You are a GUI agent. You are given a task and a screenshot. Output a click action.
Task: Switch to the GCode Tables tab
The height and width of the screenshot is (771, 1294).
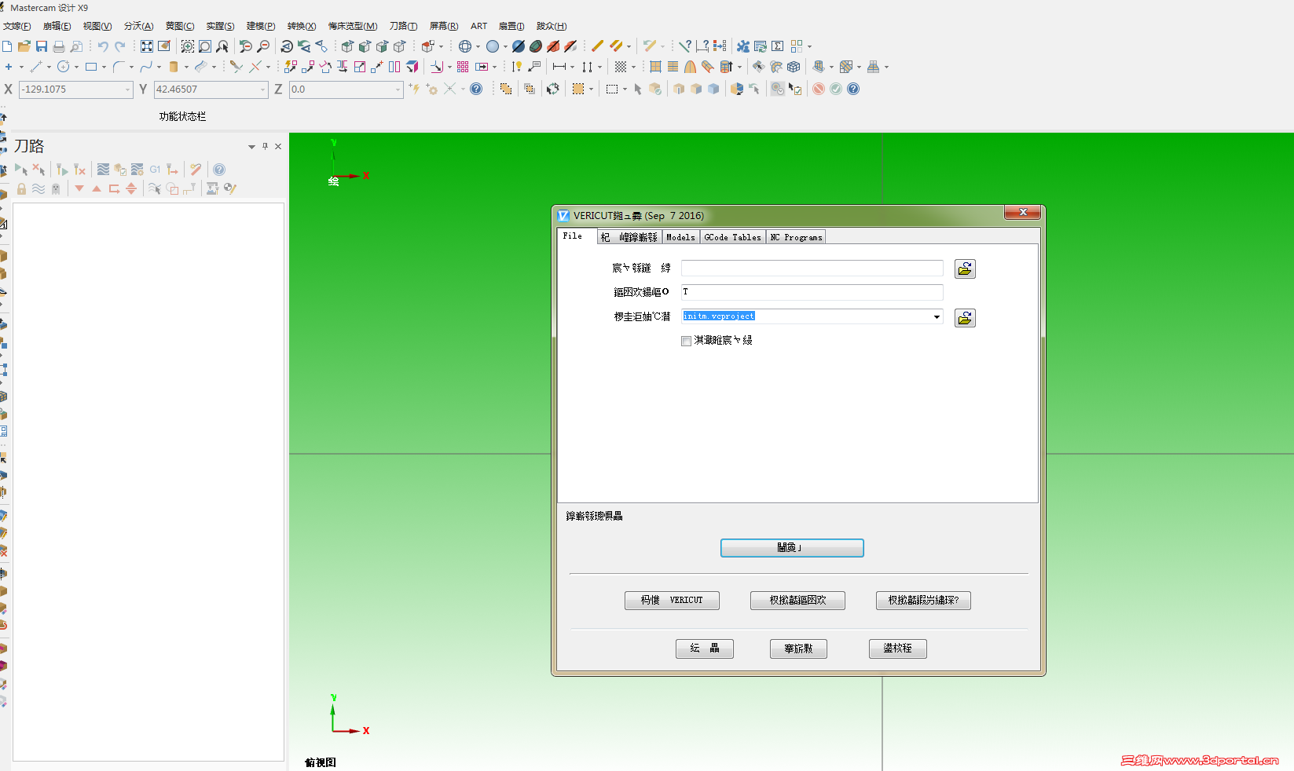pyautogui.click(x=732, y=237)
